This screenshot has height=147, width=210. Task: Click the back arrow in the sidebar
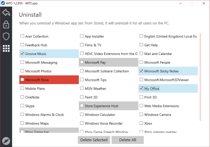(x=6, y=13)
